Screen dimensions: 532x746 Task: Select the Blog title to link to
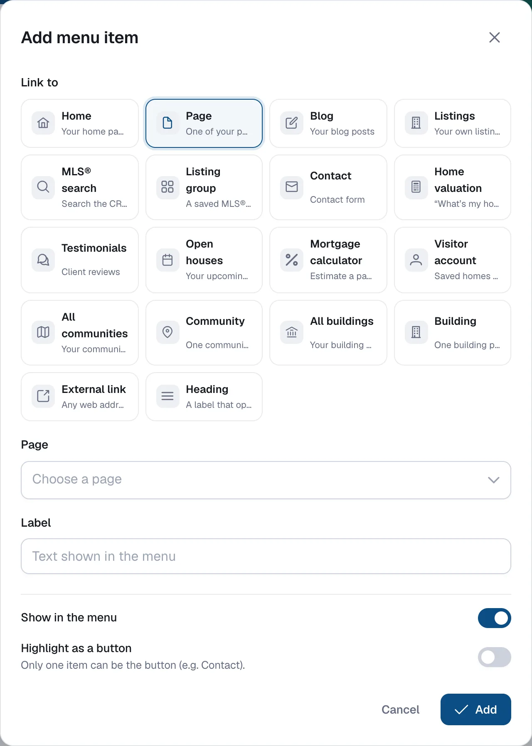322,116
